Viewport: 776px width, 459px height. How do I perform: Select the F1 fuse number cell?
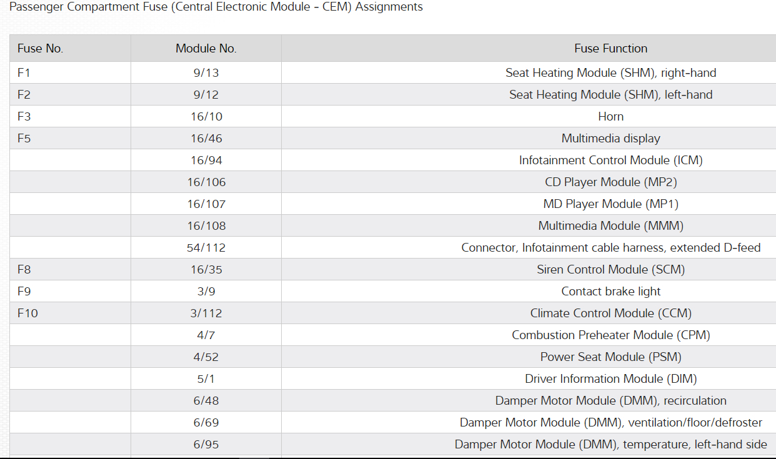(24, 73)
